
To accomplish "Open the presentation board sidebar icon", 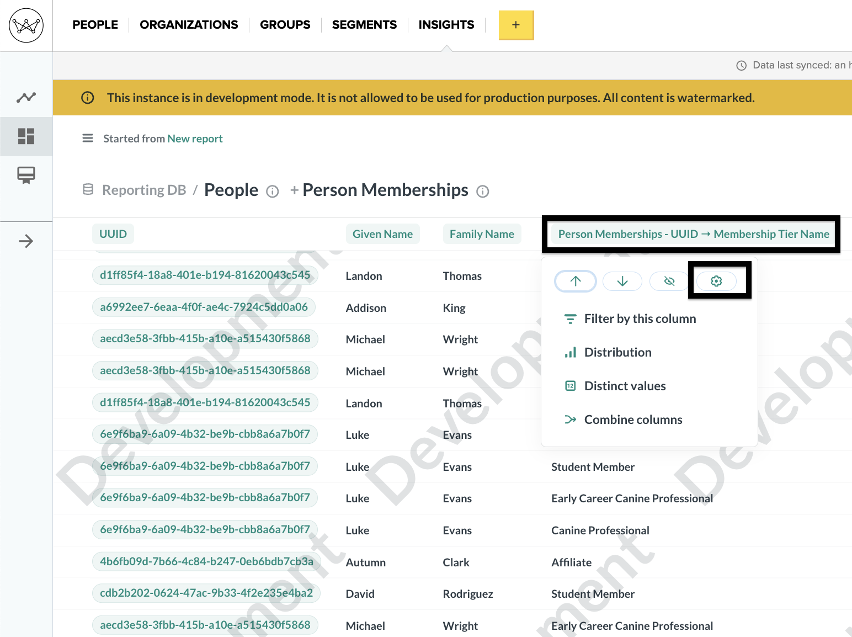I will tap(26, 175).
